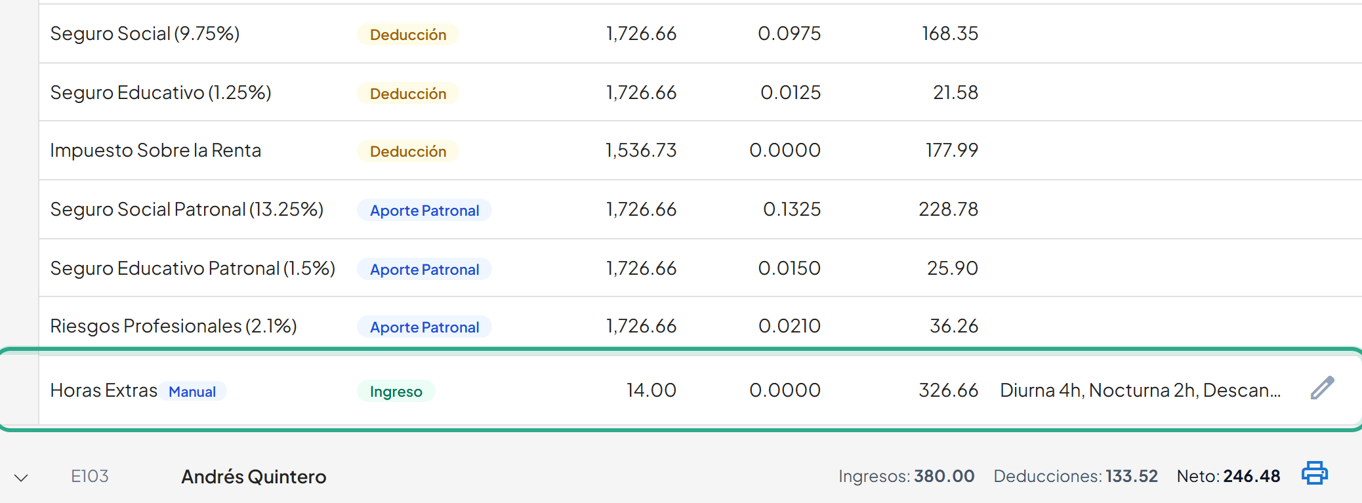Click Aporte Patronal badge for Seguro Social Patronal
This screenshot has height=503, width=1362.
[x=424, y=211]
